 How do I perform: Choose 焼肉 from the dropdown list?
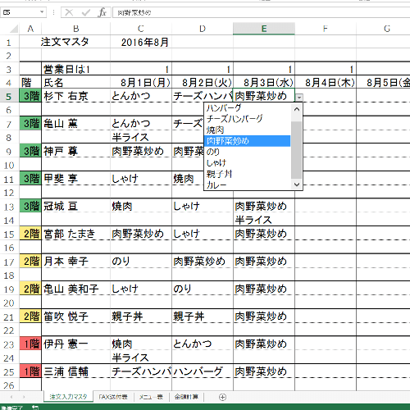coord(248,130)
